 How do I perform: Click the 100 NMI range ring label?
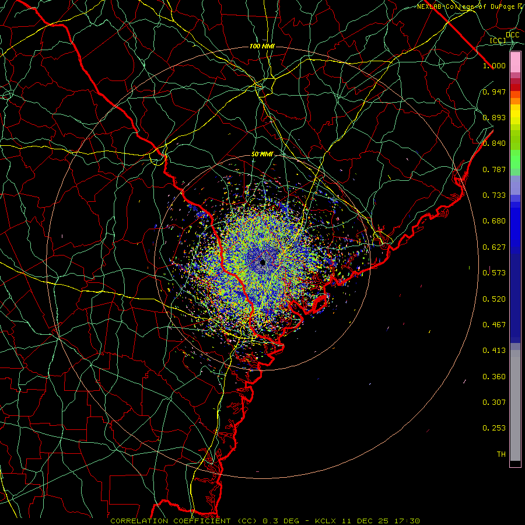(262, 46)
